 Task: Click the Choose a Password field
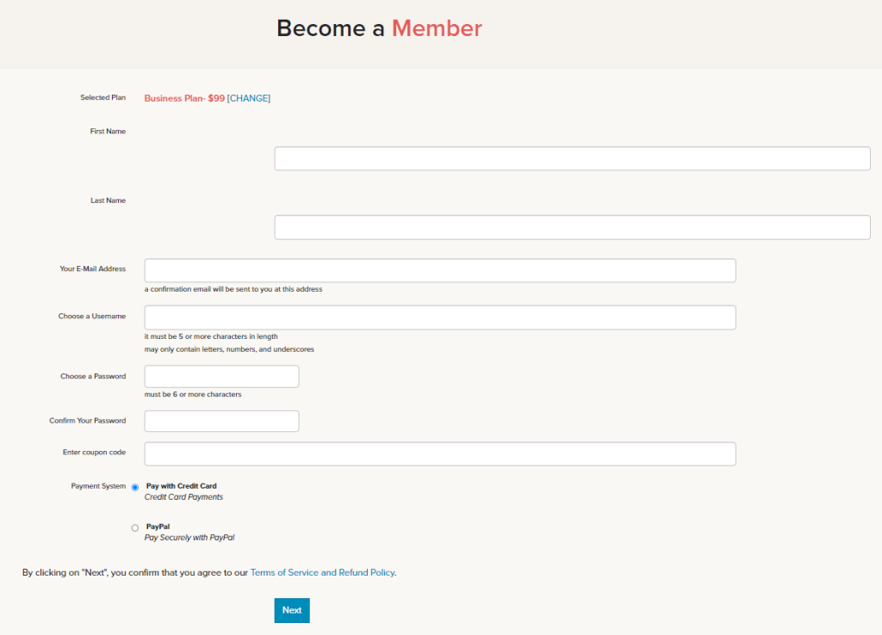pyautogui.click(x=221, y=377)
